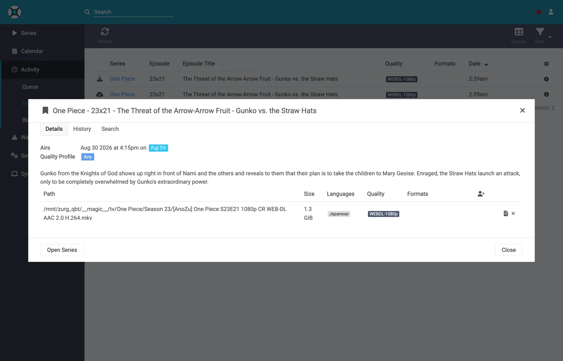Image resolution: width=563 pixels, height=361 pixels.
Task: Click the Japanese language label
Action: click(339, 214)
